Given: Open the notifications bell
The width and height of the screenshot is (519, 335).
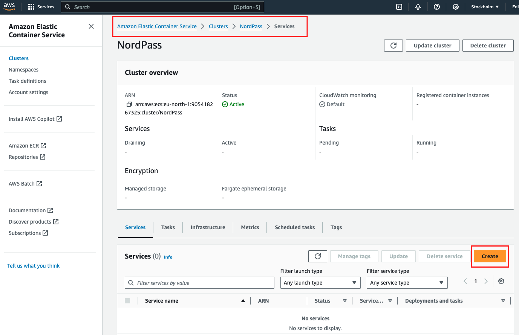Looking at the screenshot, I should (x=418, y=7).
